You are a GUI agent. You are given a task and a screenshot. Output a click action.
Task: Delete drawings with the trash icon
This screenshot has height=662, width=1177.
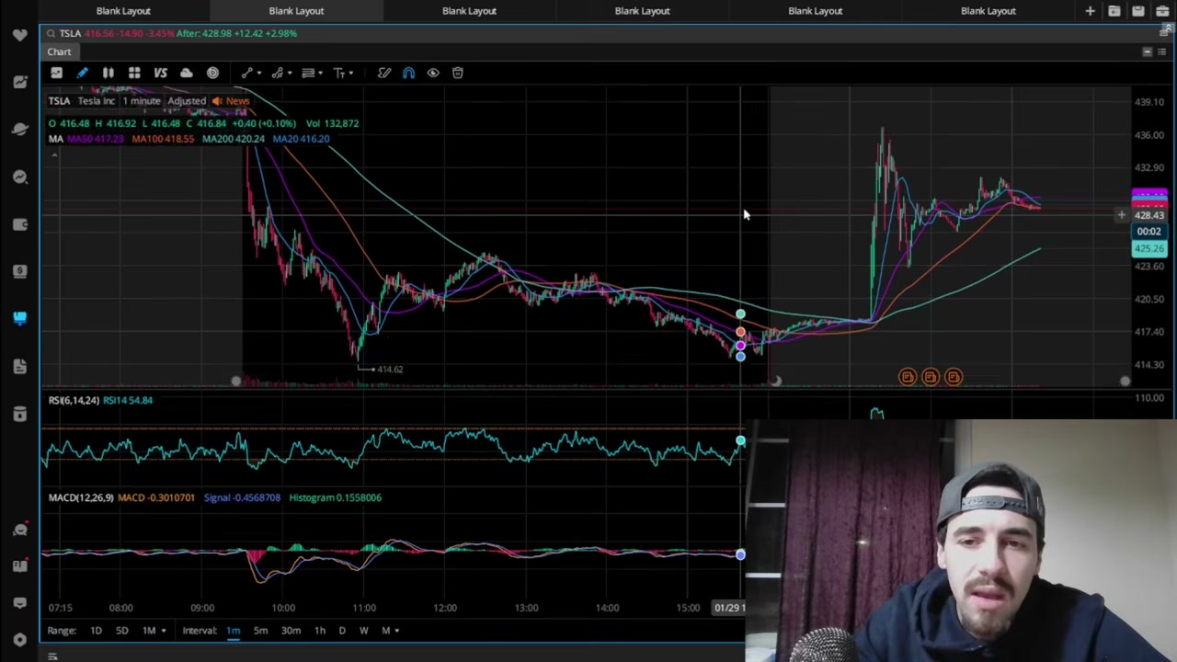(x=458, y=73)
